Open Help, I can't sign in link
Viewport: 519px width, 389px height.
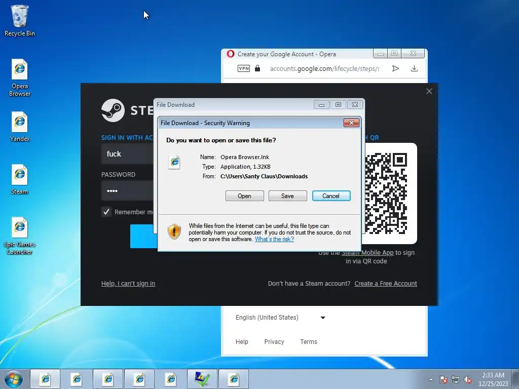coord(128,284)
